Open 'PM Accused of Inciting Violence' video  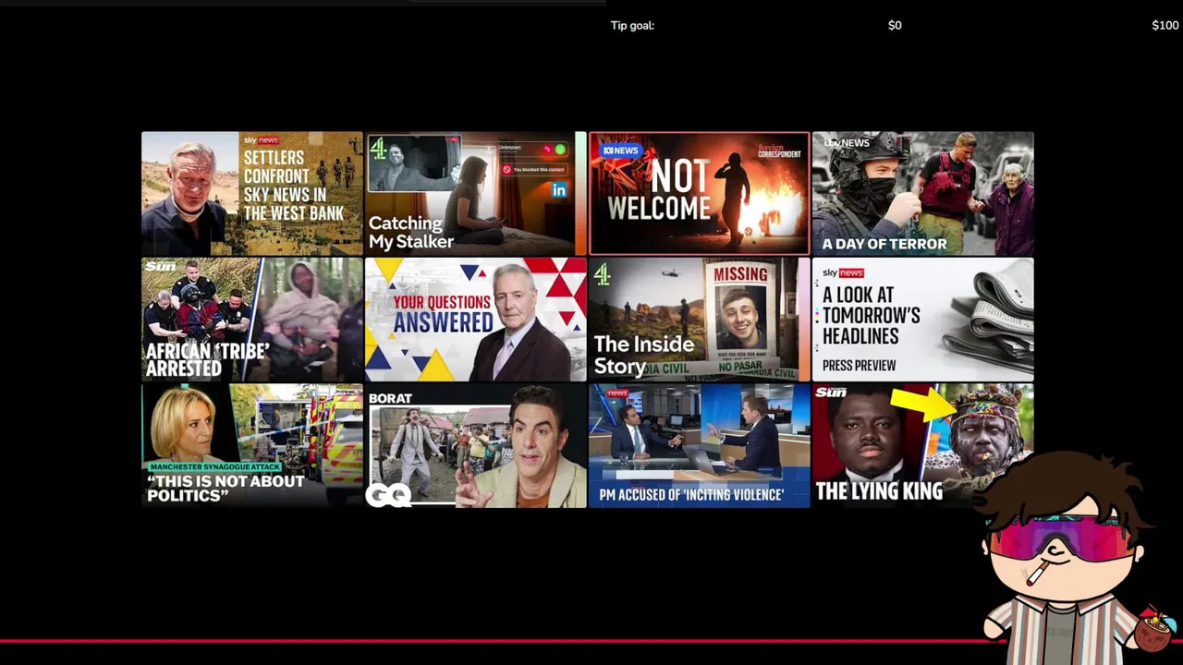(699, 445)
